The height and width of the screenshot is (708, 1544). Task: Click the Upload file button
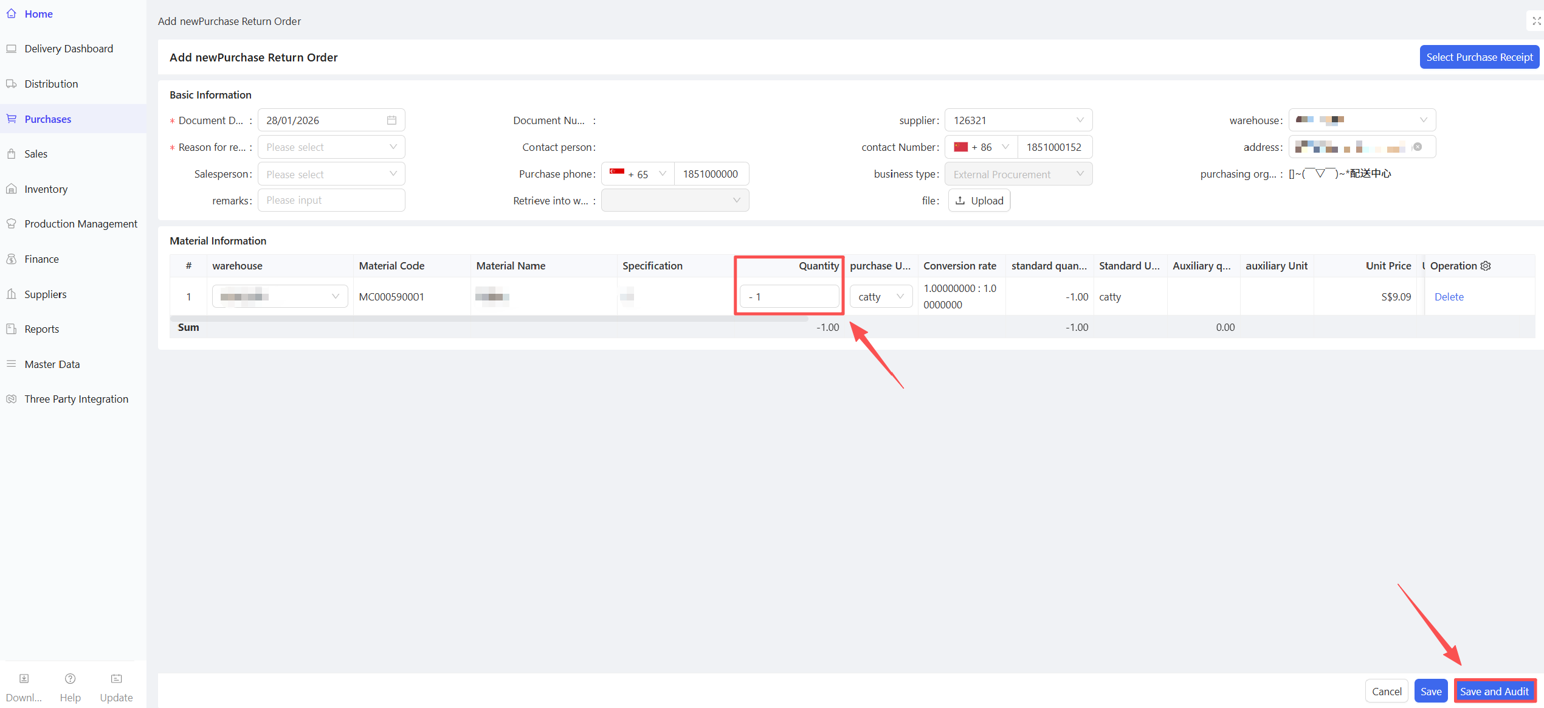tap(979, 201)
